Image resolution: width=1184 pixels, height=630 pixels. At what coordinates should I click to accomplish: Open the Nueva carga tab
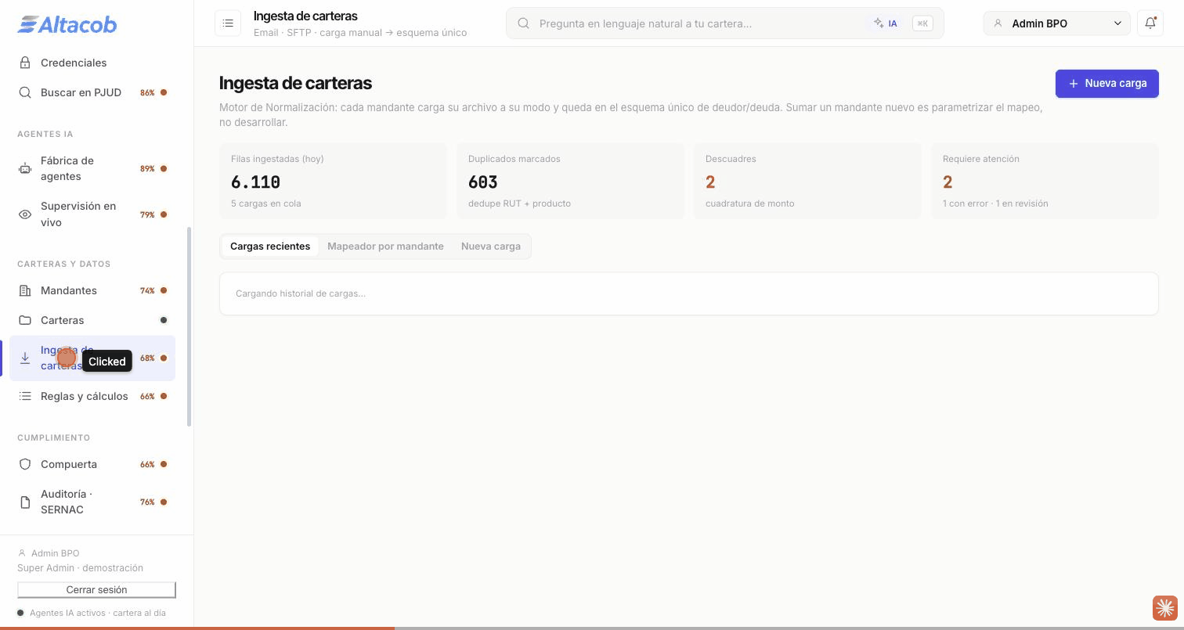tap(491, 247)
